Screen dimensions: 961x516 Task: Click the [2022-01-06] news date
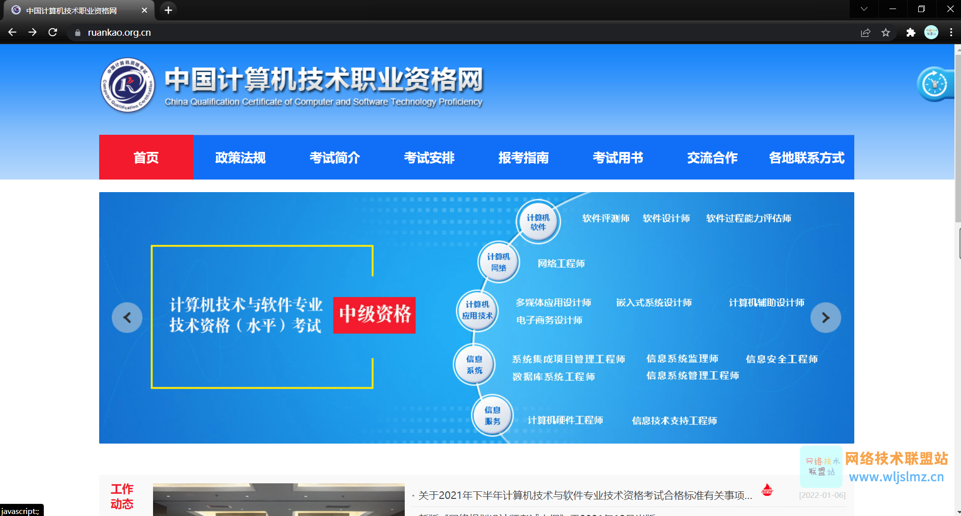822,495
